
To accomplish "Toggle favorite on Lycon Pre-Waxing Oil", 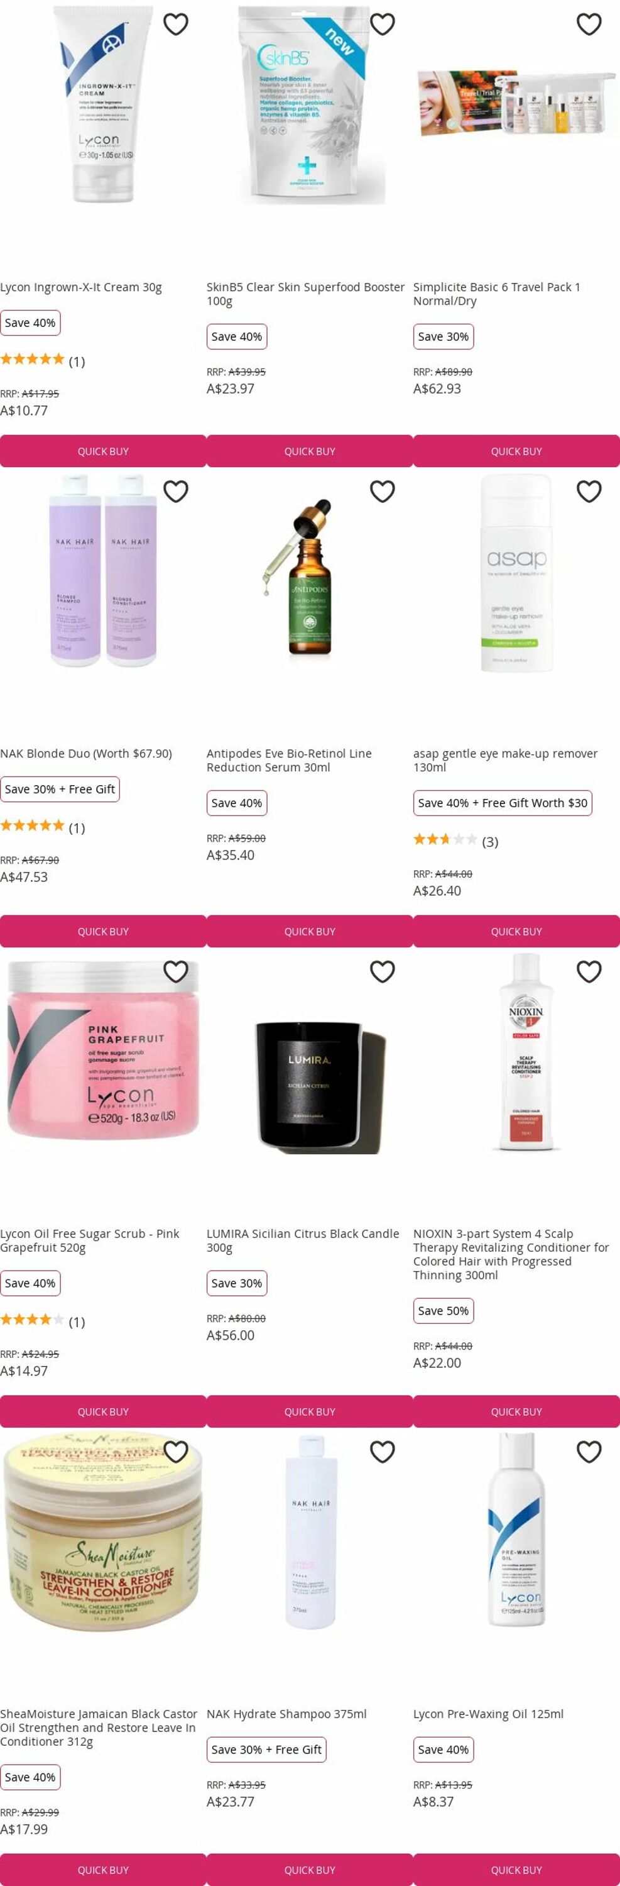I will (x=589, y=1451).
